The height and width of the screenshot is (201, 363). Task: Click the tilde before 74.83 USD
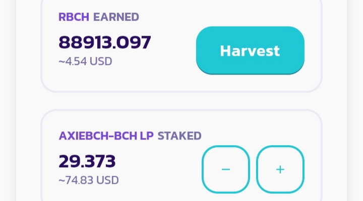tap(62, 180)
